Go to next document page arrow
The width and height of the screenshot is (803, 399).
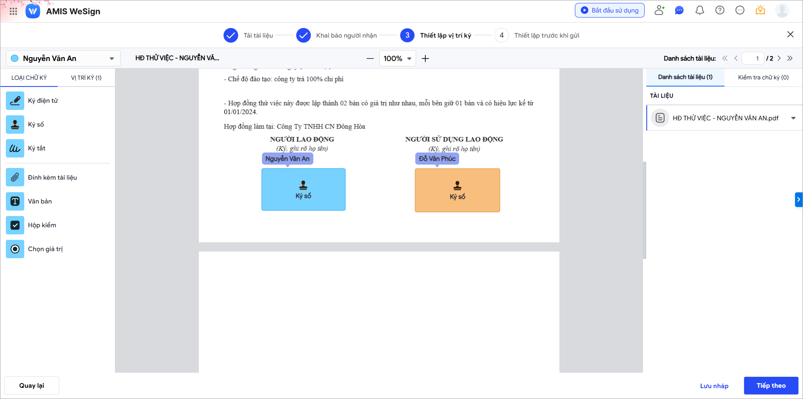pos(779,58)
